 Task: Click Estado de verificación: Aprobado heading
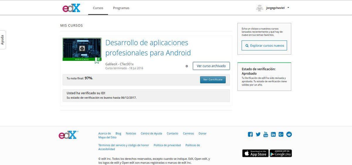pos(258,71)
